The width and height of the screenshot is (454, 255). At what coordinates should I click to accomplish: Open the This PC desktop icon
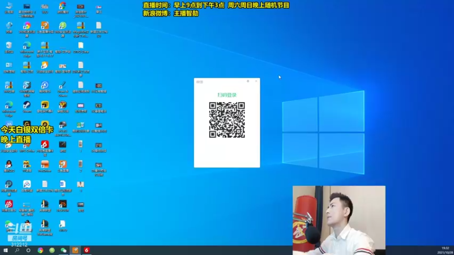click(x=9, y=7)
